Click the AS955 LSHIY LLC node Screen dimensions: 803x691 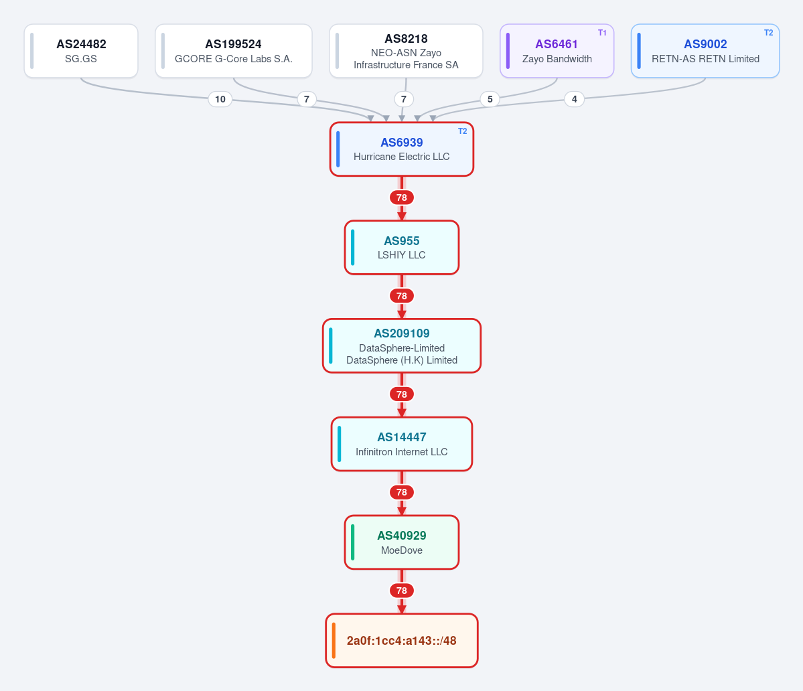402,248
